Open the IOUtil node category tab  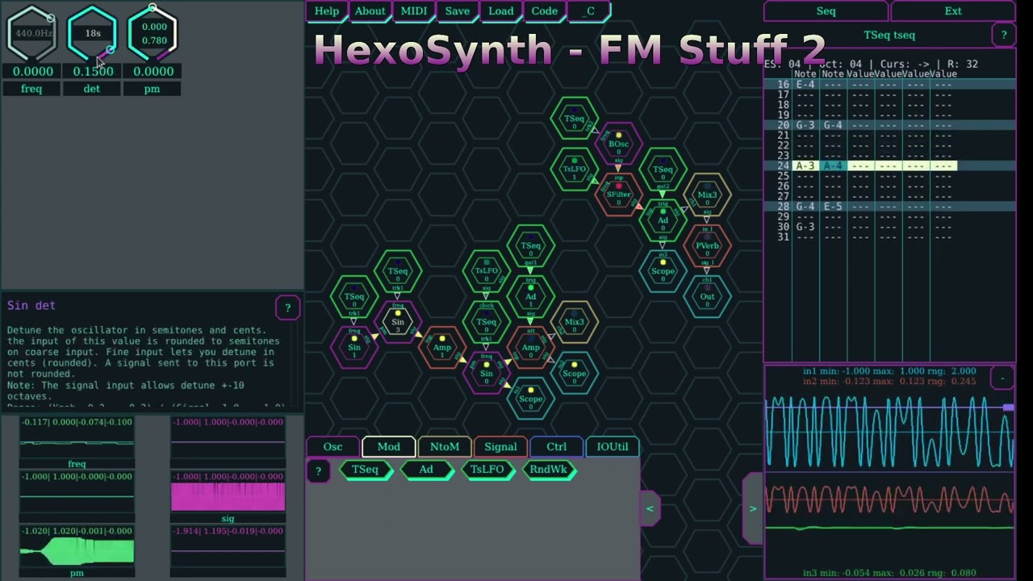click(613, 447)
